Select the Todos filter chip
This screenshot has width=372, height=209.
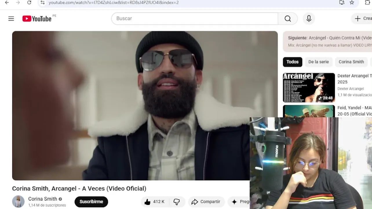[x=292, y=62]
